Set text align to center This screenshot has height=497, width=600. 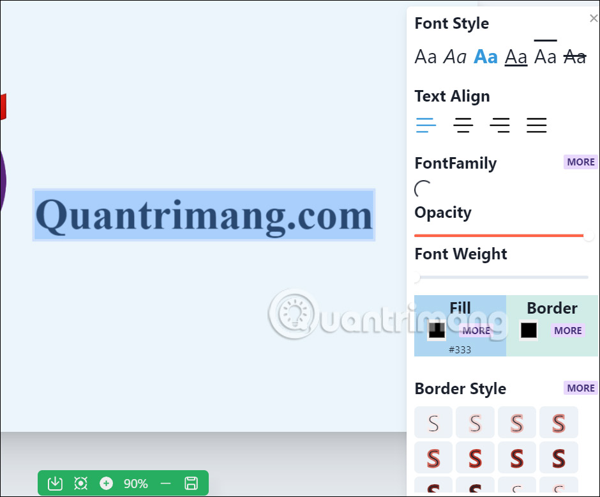point(463,125)
